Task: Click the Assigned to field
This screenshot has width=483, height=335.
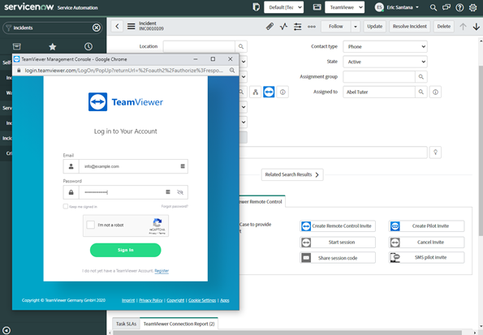Action: 379,92
